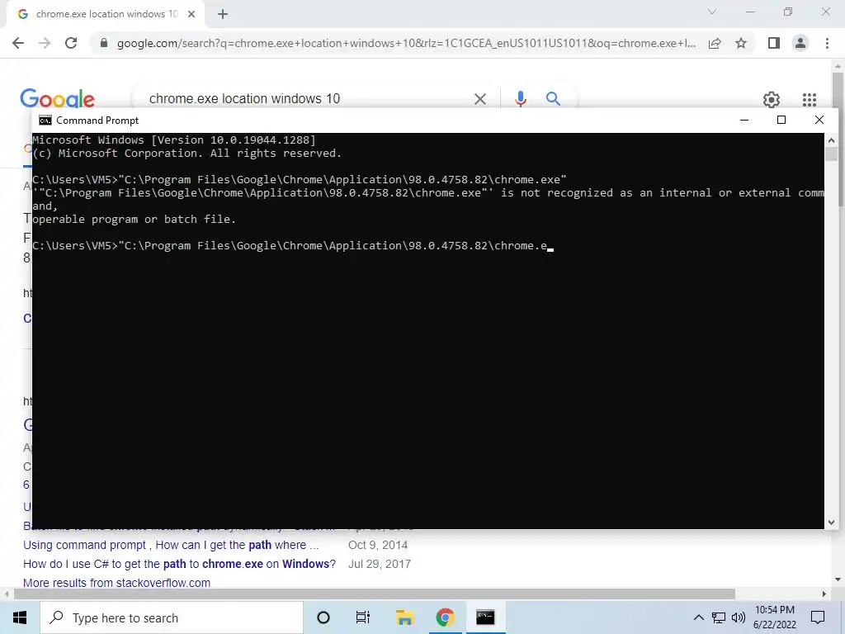Maximize the Command Prompt window
This screenshot has width=845, height=634.
(781, 120)
